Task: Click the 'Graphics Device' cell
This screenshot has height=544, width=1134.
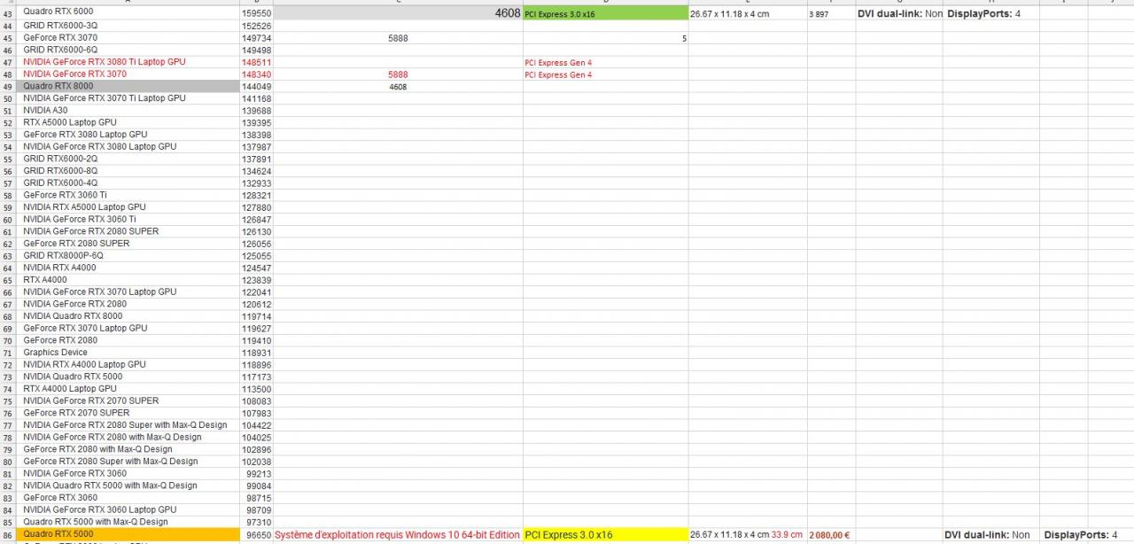Action: 128,353
